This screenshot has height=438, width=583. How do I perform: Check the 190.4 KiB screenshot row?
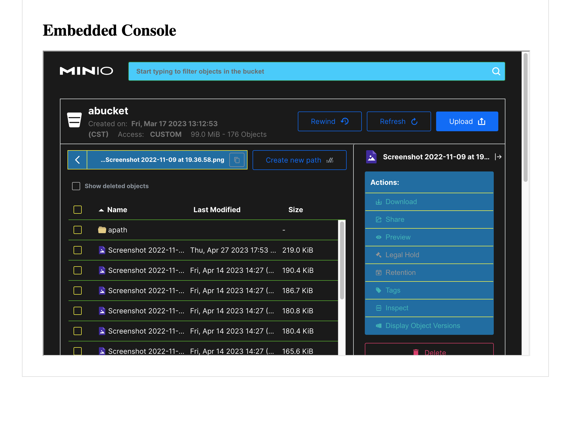tap(77, 270)
